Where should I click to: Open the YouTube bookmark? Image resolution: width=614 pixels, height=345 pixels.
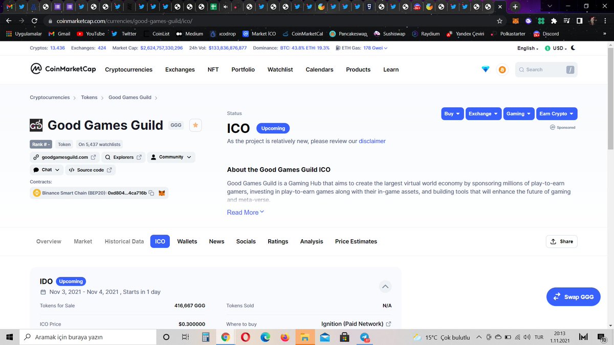[x=91, y=34]
